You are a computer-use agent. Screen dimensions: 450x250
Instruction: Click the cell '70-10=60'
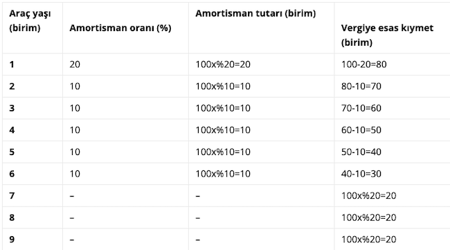(x=361, y=108)
